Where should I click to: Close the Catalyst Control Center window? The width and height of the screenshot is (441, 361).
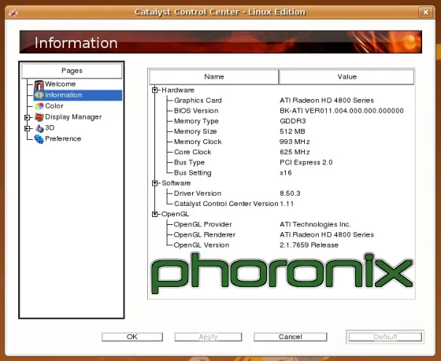click(425, 13)
